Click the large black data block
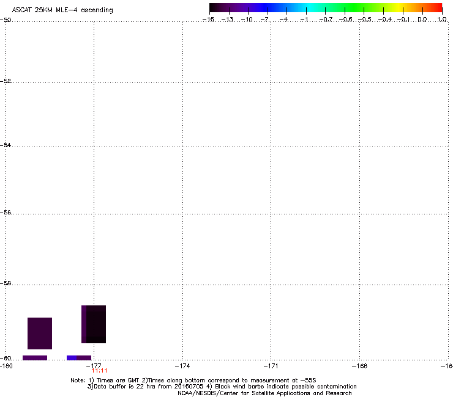Viewport: 453px width, 397px height. coord(96,324)
